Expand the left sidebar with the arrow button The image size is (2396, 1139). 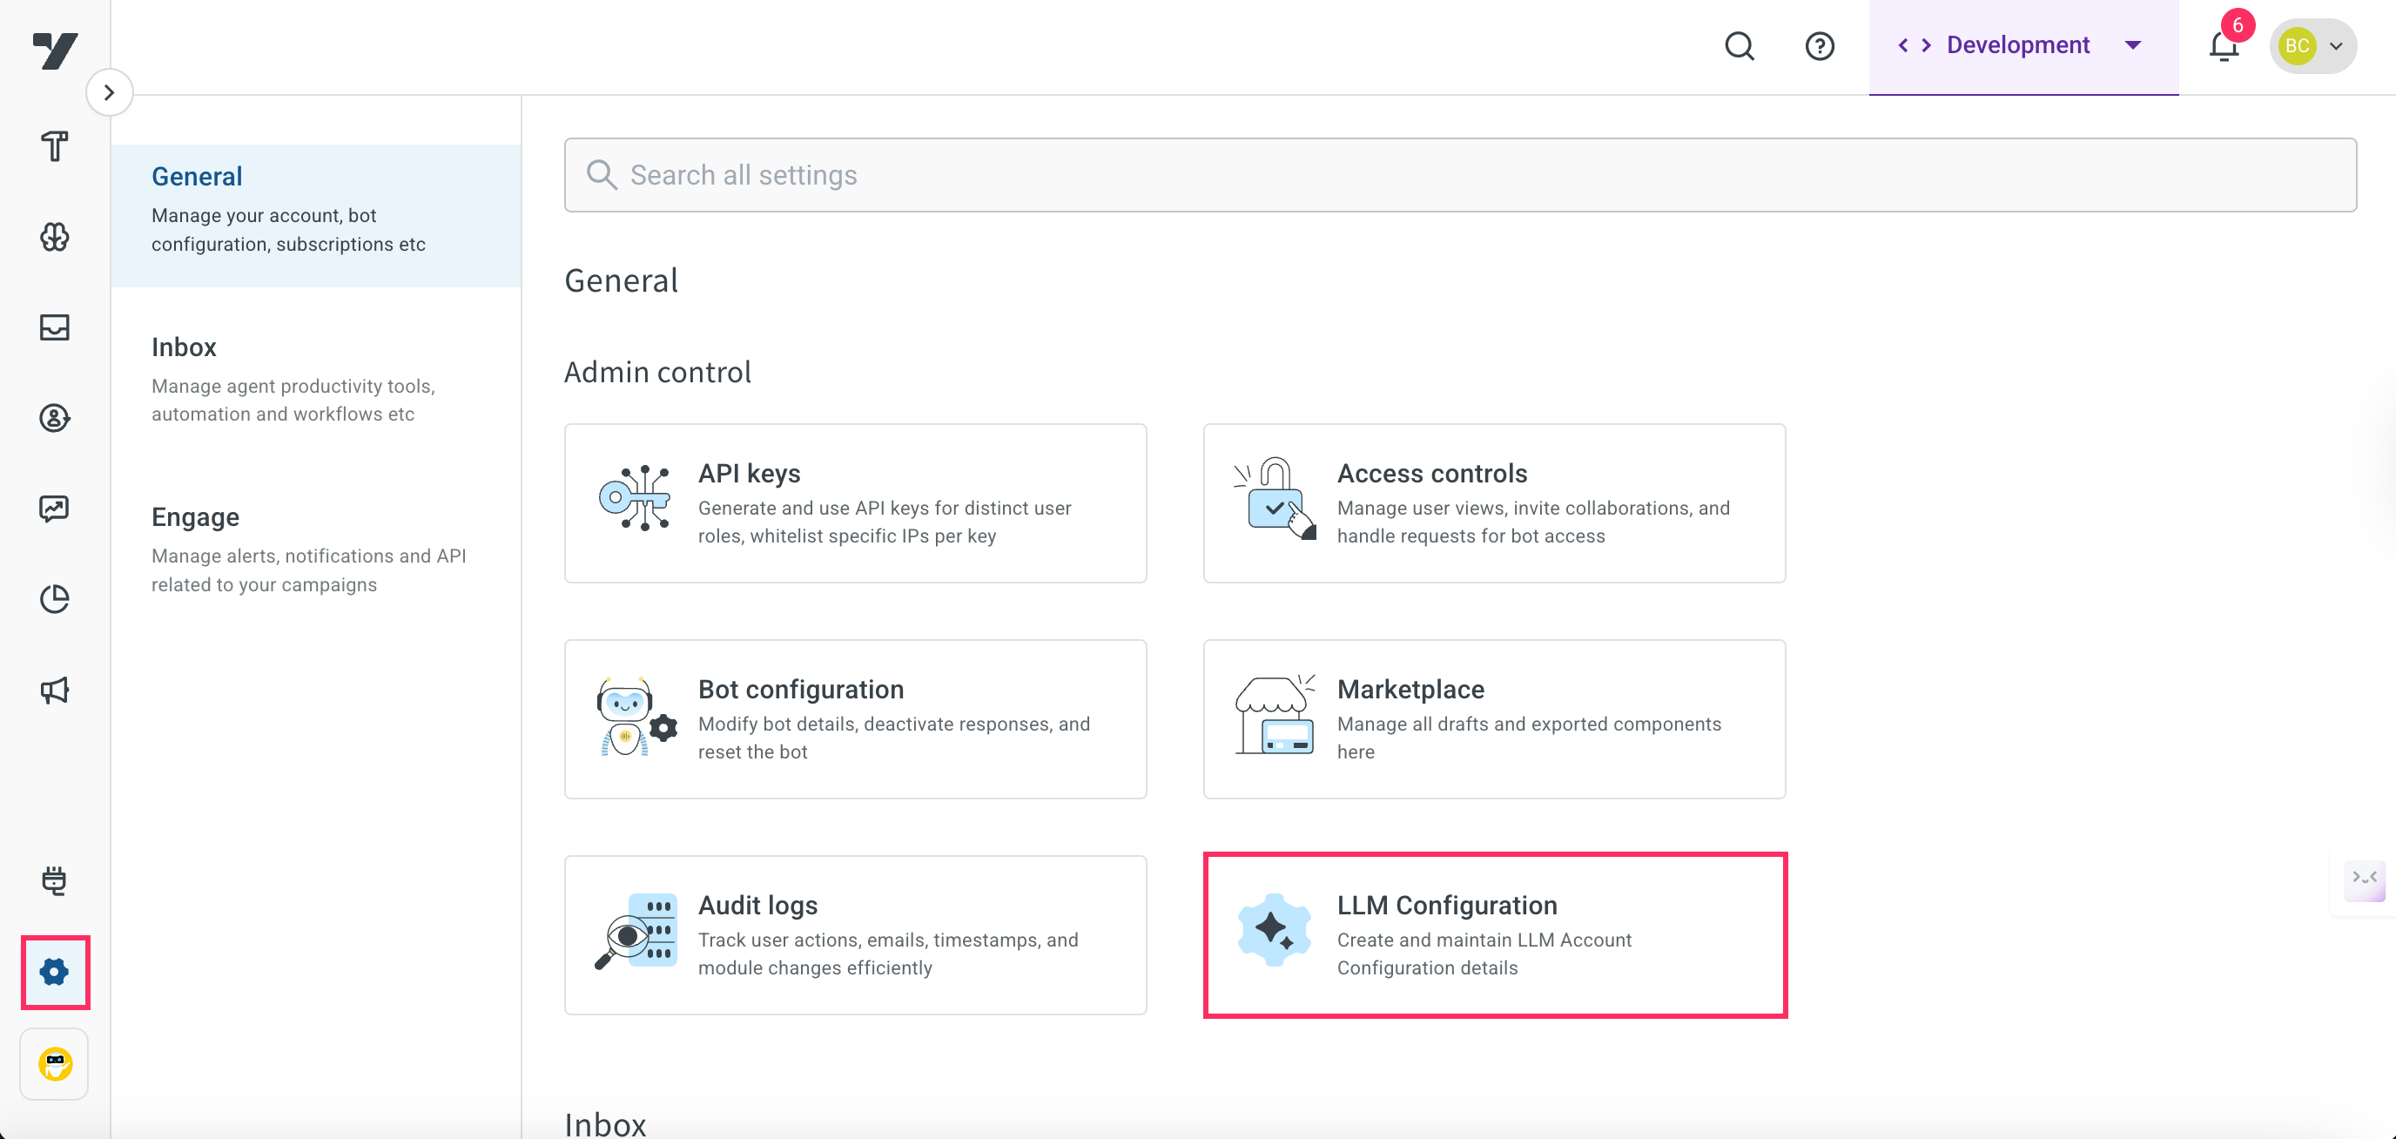tap(109, 92)
